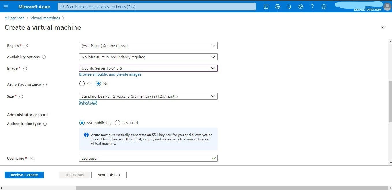
Task: Open the Help question mark icon
Action: (x=312, y=6)
